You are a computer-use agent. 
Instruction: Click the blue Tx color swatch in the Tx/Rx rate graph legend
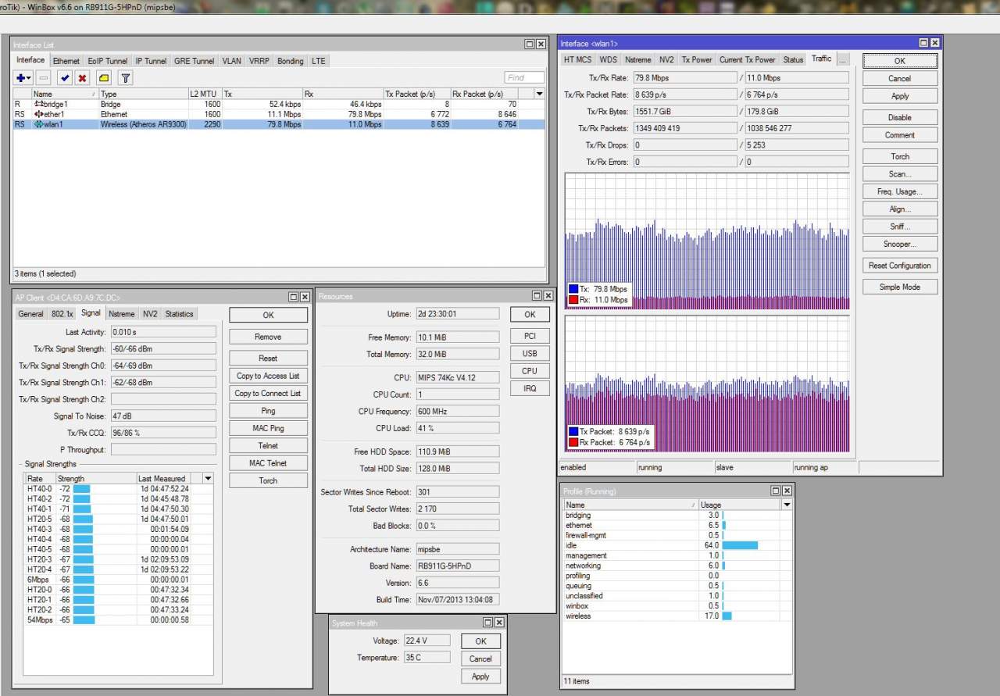coord(573,289)
